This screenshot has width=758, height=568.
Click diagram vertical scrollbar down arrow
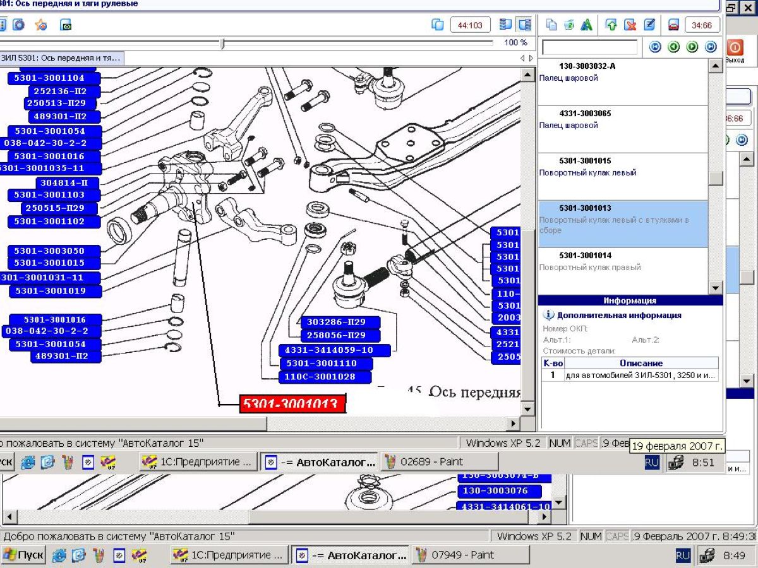(x=527, y=408)
